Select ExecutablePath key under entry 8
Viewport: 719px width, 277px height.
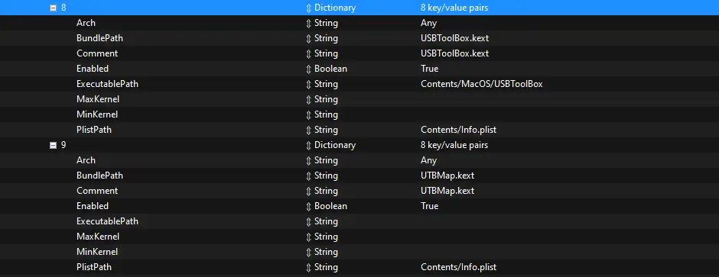click(107, 84)
